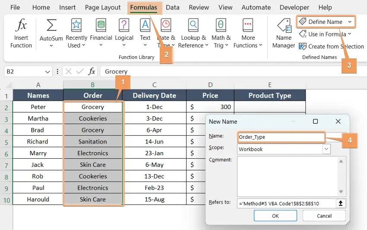The image size is (367, 230).
Task: Click the Comment box scroll up arrow
Action: [341, 161]
